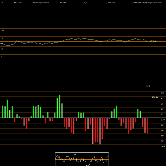Click the MR axis label -100
The image size is (166, 166).
pos(163,146)
